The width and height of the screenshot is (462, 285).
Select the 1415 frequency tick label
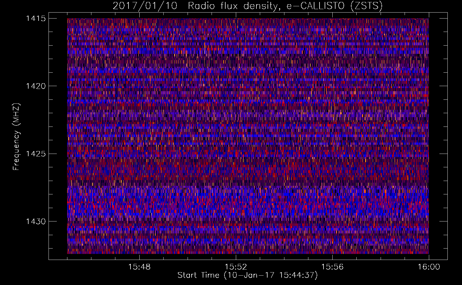coord(36,19)
